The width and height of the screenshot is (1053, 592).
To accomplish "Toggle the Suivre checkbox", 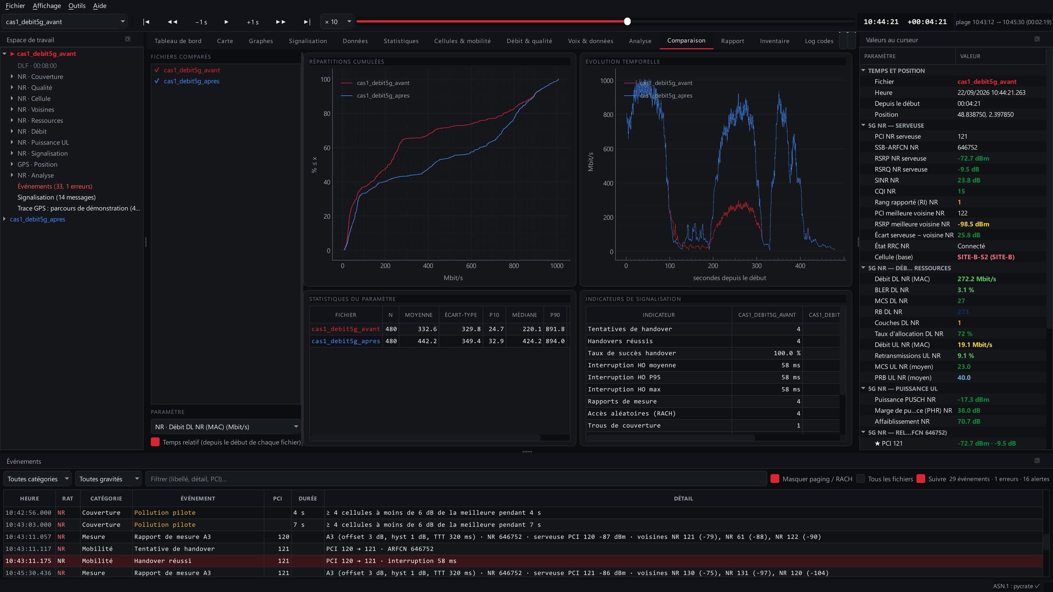I will pos(921,479).
